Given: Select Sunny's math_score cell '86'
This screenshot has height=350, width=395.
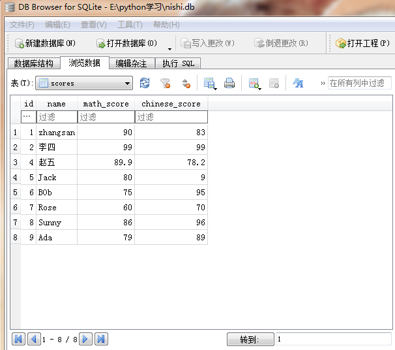Looking at the screenshot, I should [106, 222].
